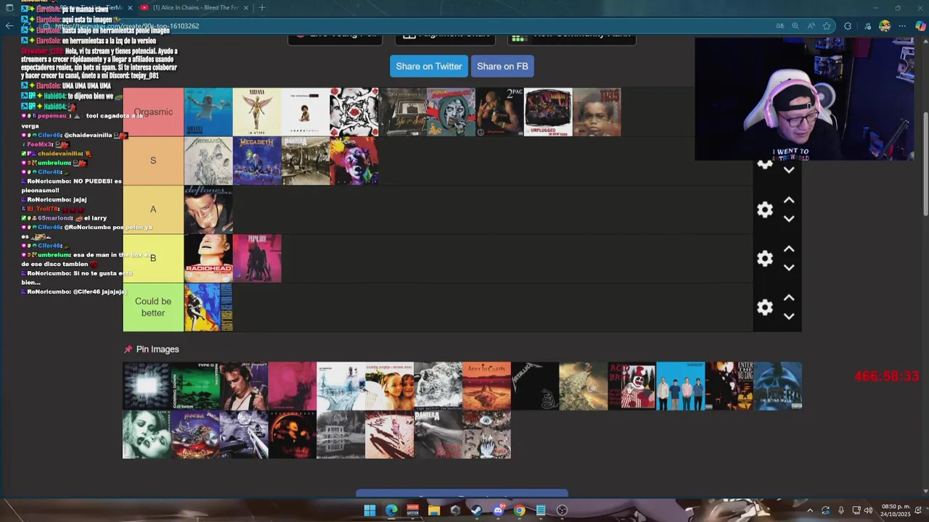Open settings gear for Could be better tier
This screenshot has width=929, height=522.
765,307
